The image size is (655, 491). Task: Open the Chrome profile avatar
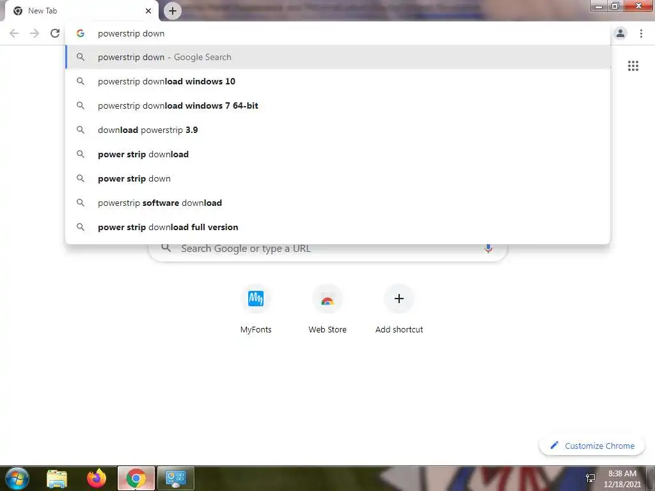(620, 33)
